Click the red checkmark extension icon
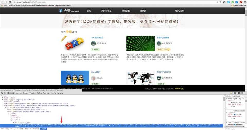 241,2
